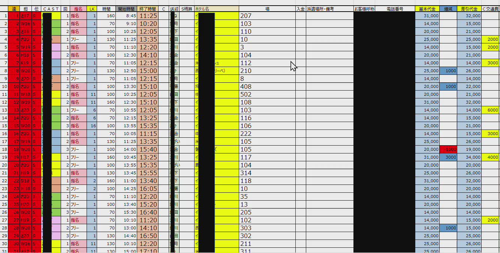This screenshot has width=500, height=253.
Task: Click the 派遣場所・備考 column header
Action: (x=329, y=9)
